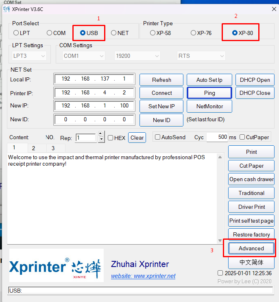Viewport: 279px width, 302px height.
Task: Switch to content tab 2
Action: (33, 148)
